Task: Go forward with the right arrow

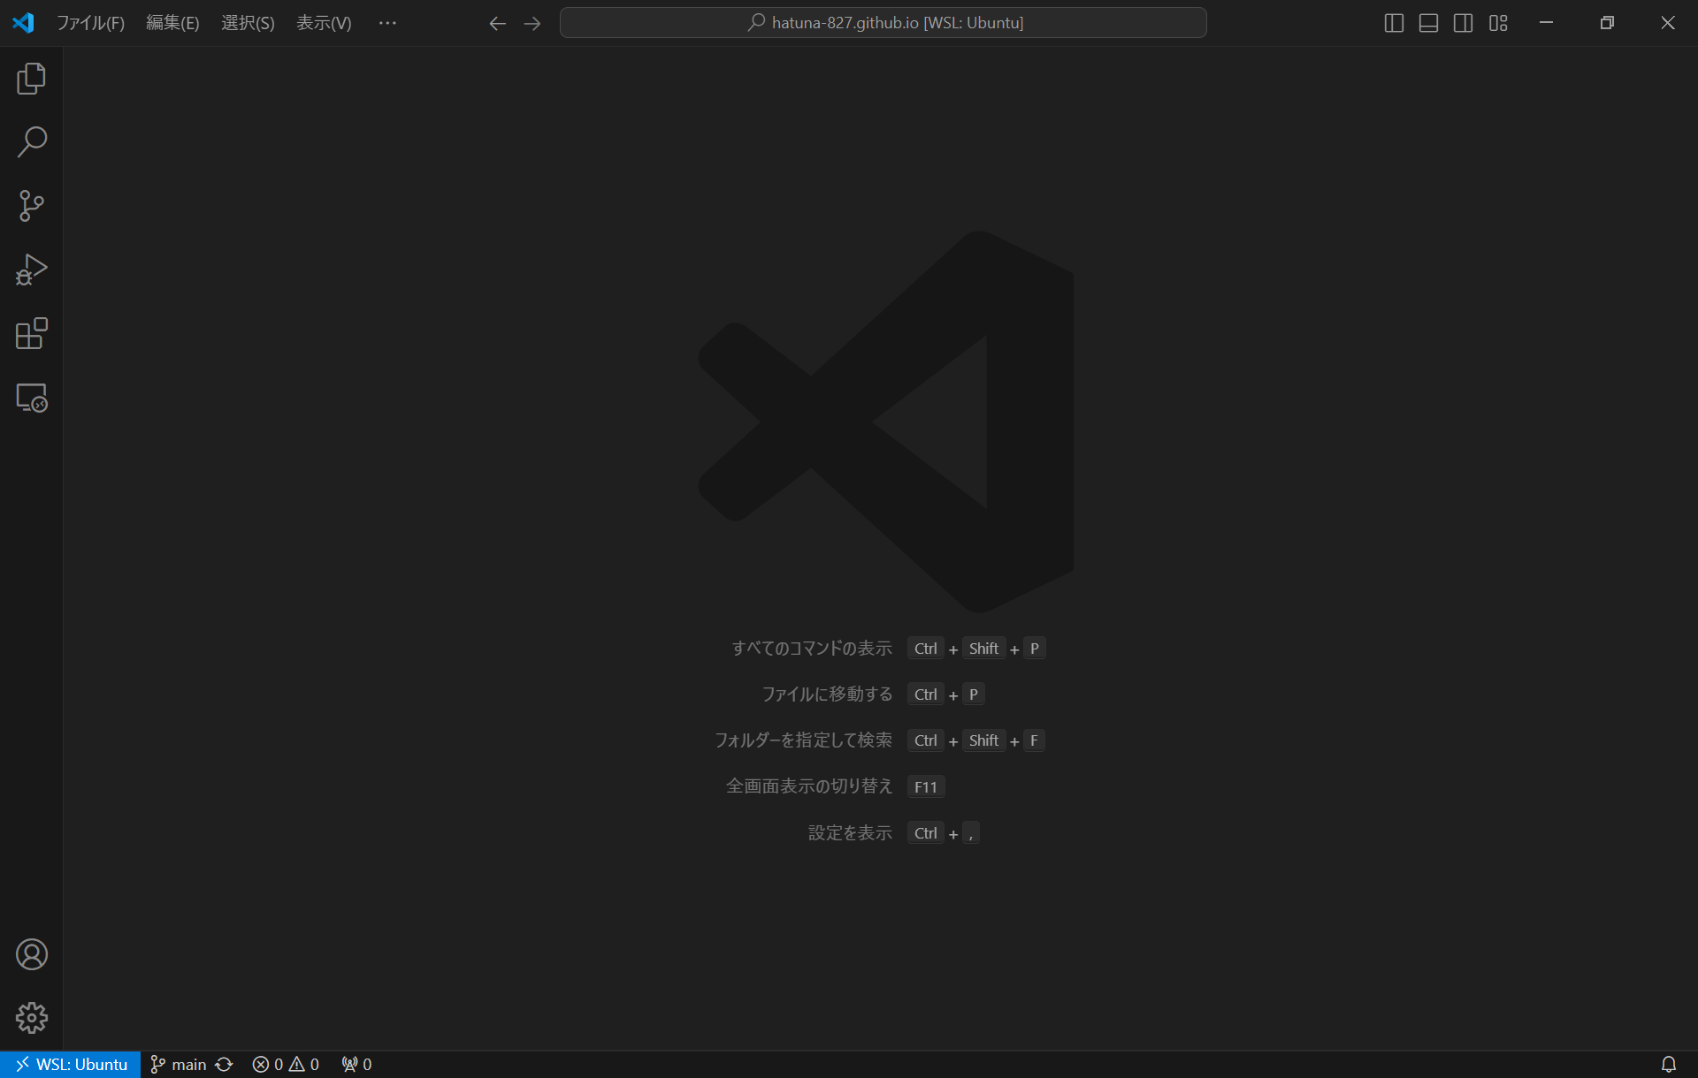Action: [x=532, y=23]
